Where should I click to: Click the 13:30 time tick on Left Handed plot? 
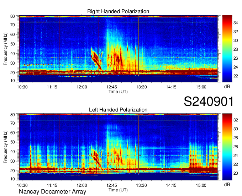pyautogui.click(x=141, y=185)
